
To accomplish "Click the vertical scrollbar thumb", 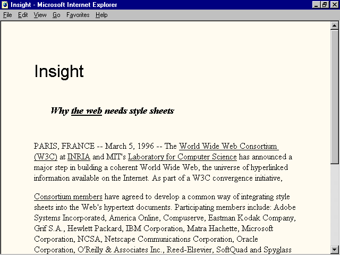I will pyautogui.click(x=335, y=96).
